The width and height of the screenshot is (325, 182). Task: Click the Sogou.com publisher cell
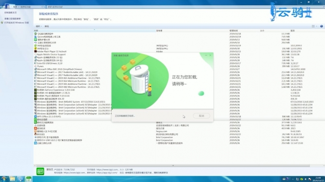click(161, 131)
